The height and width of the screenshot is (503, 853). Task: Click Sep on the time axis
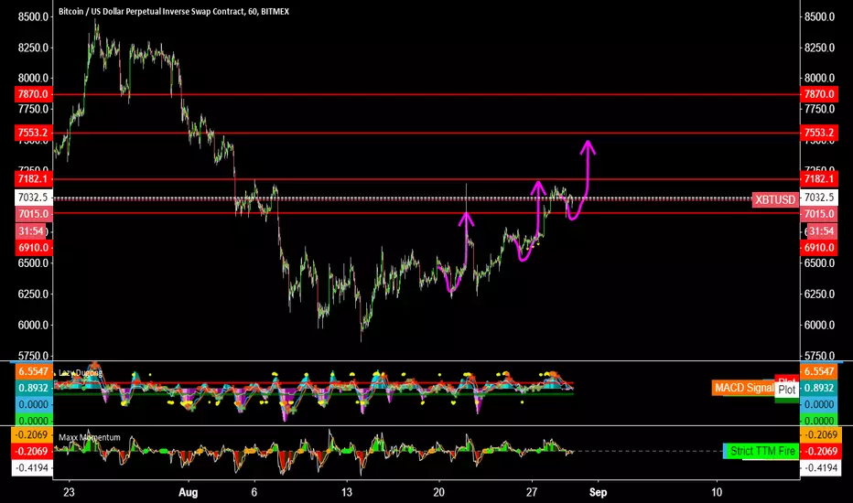click(598, 493)
